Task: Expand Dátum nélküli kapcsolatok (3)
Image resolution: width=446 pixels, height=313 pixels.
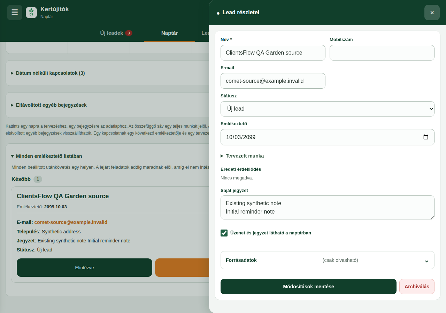Action: (48, 73)
